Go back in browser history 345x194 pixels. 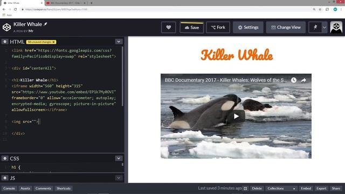click(x=4, y=9)
